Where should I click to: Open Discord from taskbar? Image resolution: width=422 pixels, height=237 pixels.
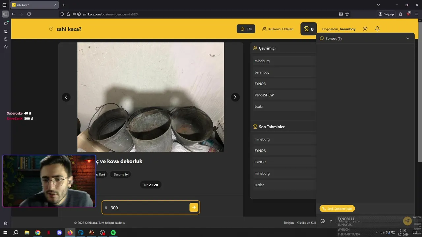(x=59, y=232)
